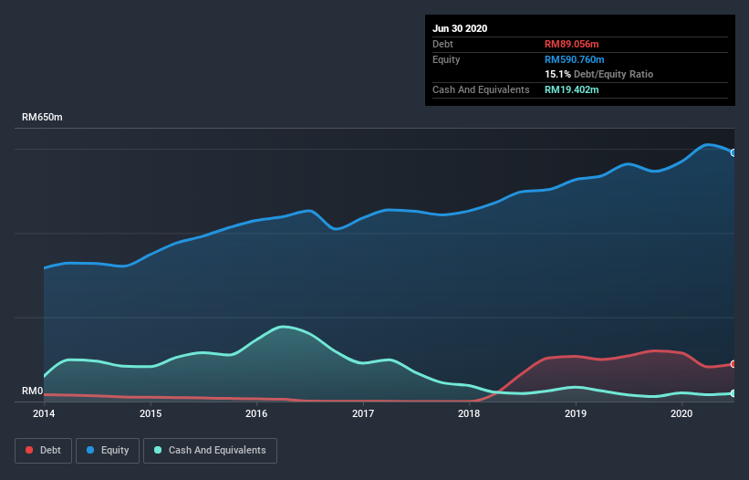The width and height of the screenshot is (749, 480).
Task: Click the red Debt legend dot
Action: tap(29, 450)
